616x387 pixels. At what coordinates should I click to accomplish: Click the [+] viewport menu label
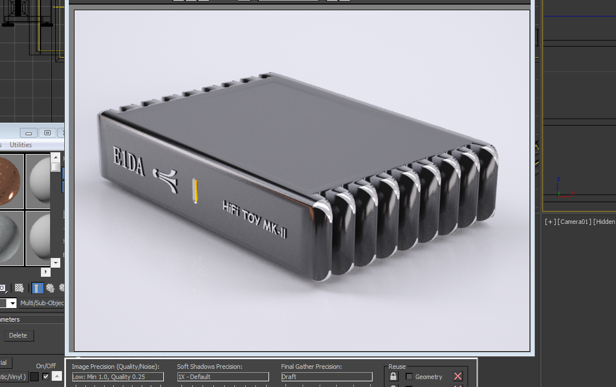(x=550, y=222)
